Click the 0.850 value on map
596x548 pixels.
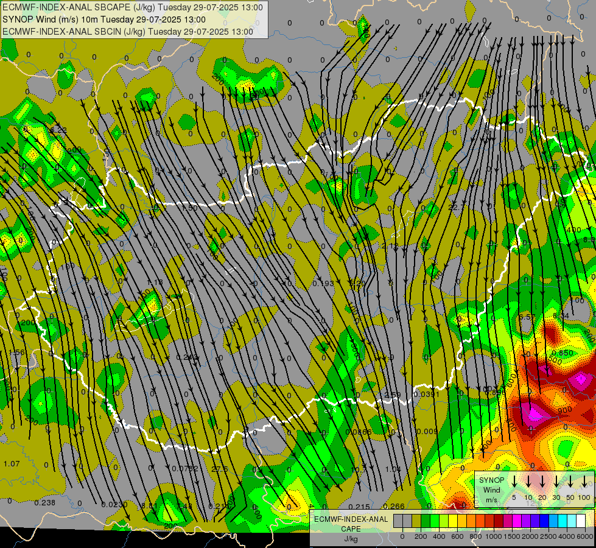[563, 353]
